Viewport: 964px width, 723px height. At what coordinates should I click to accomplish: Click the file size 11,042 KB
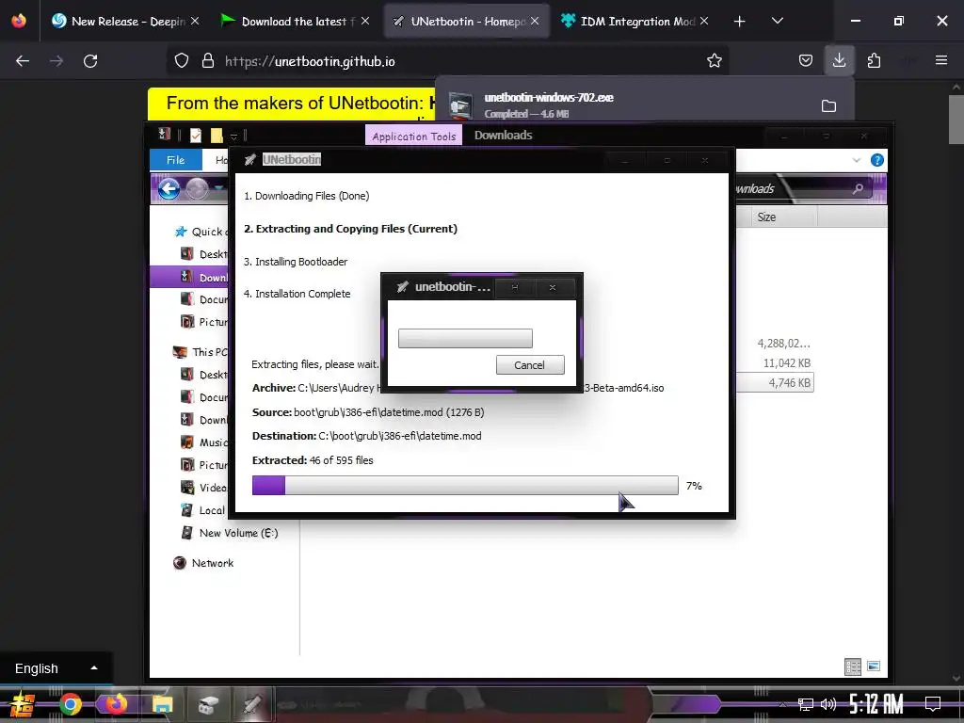[x=787, y=363]
